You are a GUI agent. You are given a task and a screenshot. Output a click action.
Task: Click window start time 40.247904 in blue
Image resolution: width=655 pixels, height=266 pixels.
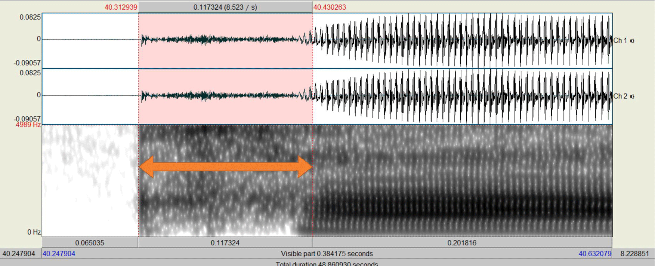(x=59, y=254)
